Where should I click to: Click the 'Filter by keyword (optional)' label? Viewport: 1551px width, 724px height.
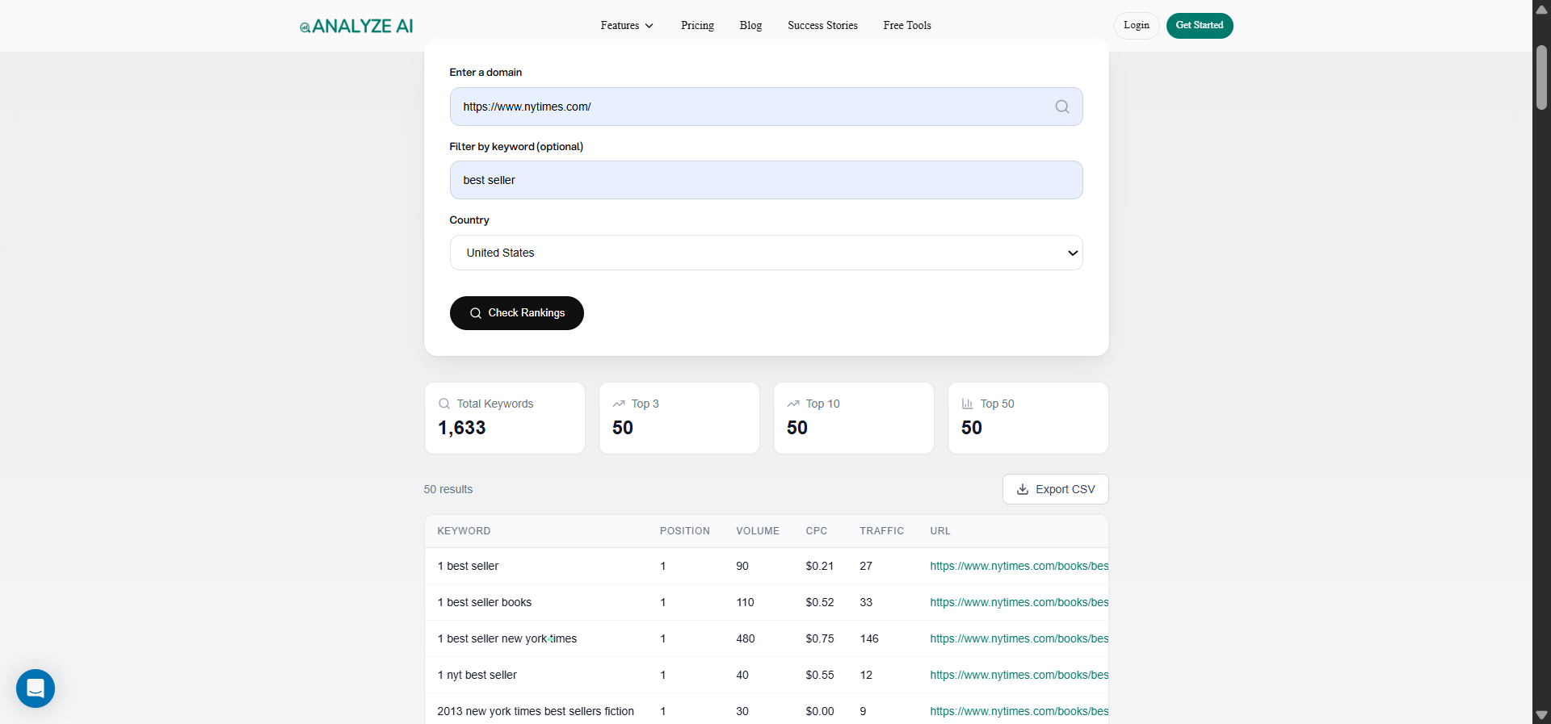click(x=516, y=146)
